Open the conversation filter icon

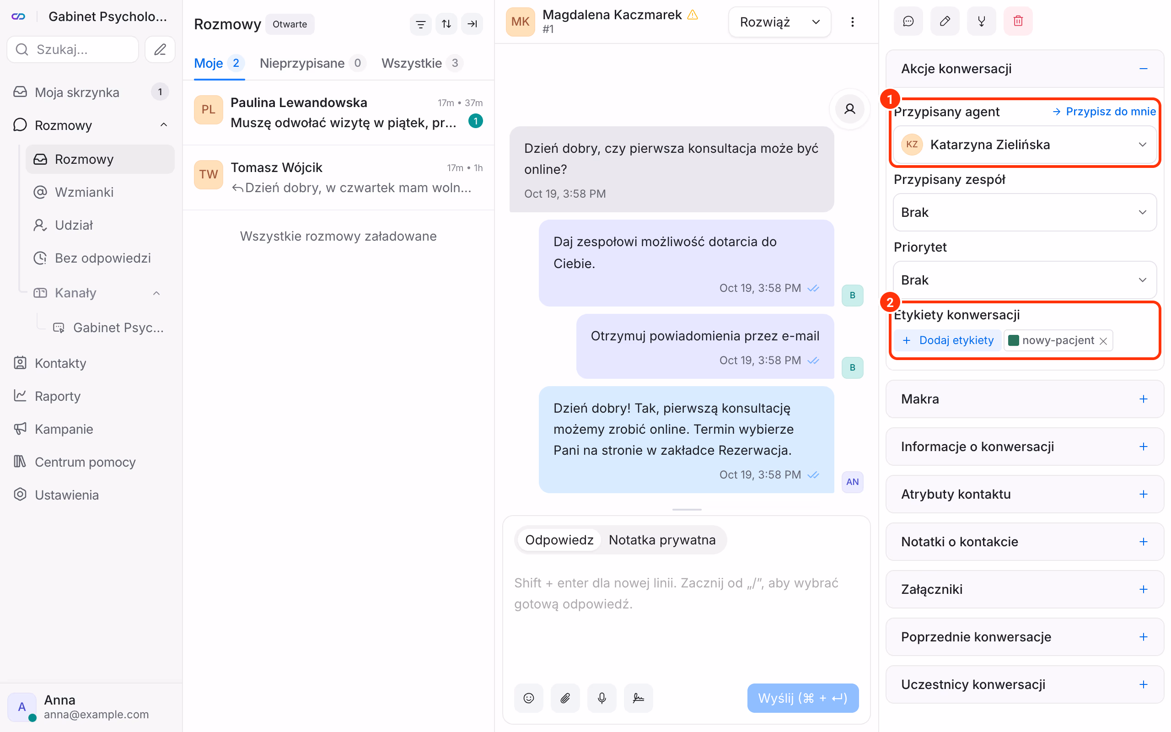(x=420, y=24)
